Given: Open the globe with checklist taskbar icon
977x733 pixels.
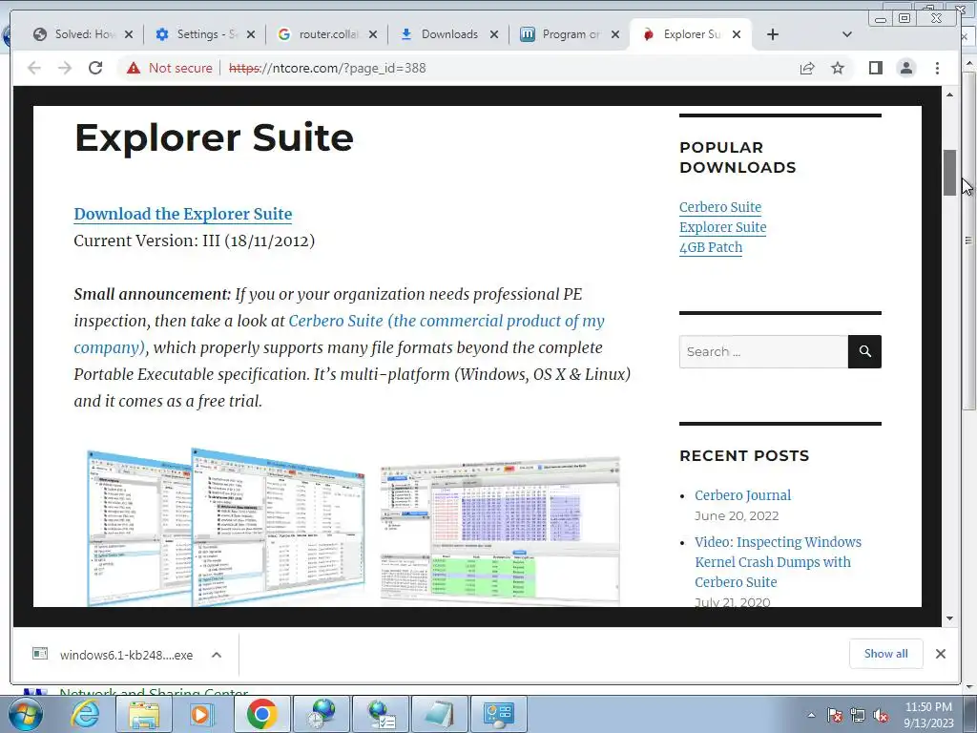Looking at the screenshot, I should pos(380,714).
